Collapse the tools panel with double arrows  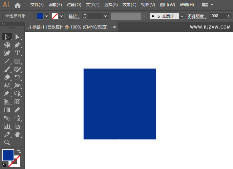pyautogui.click(x=3, y=24)
